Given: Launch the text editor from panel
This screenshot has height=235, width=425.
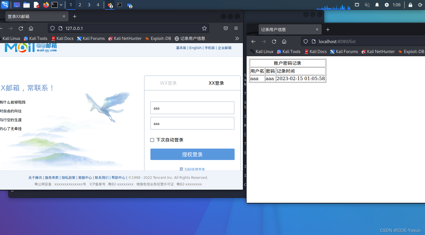Looking at the screenshot, I should click(x=36, y=5).
